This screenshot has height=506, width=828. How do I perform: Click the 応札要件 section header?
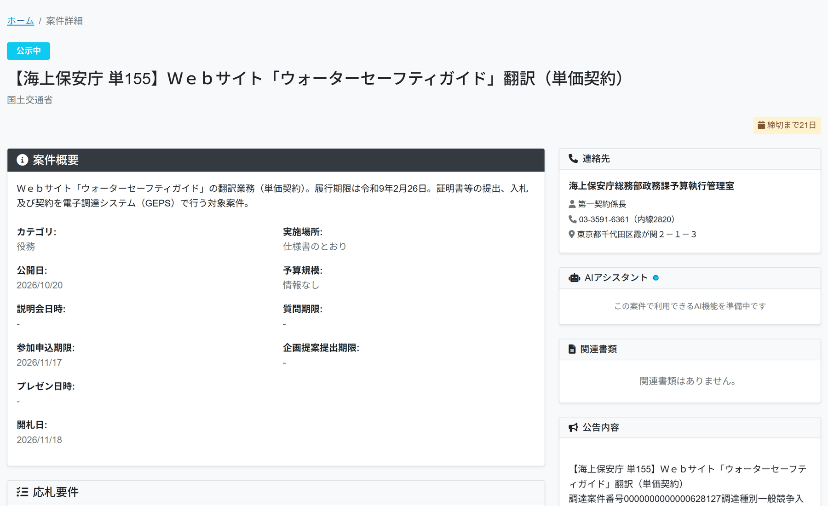[276, 492]
